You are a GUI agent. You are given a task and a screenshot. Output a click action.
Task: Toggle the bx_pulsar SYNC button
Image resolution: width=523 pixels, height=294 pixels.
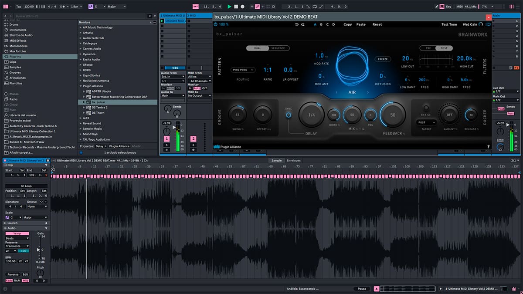(288, 115)
